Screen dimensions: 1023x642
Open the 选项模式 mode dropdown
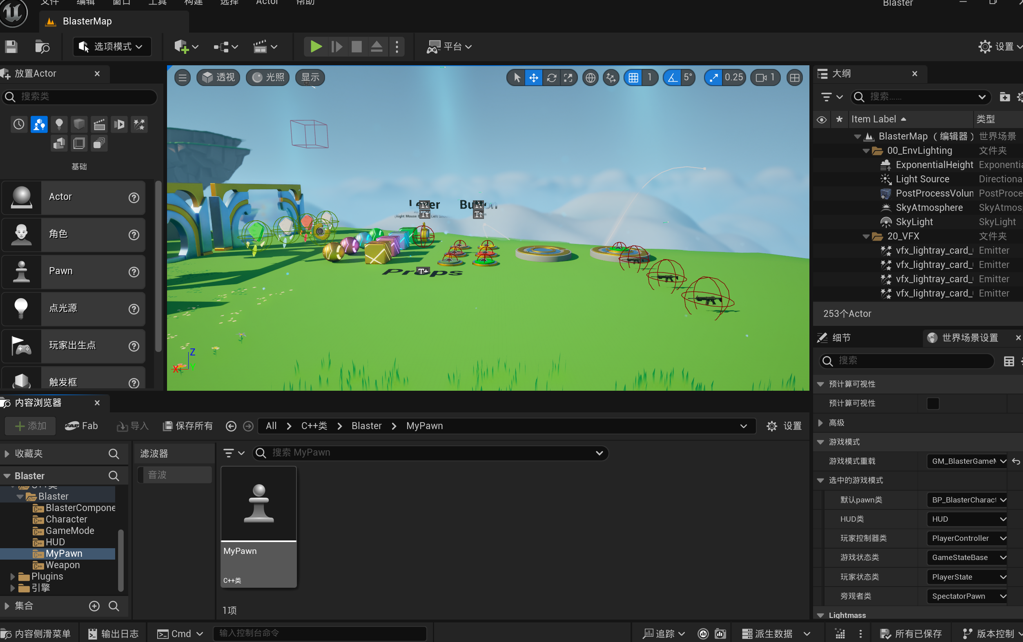point(112,46)
